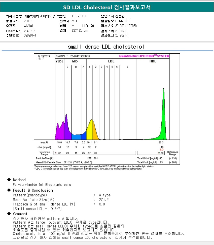Select VLDL reference range '≤ 22'
The width and height of the screenshot is (214, 245).
click(58, 153)
